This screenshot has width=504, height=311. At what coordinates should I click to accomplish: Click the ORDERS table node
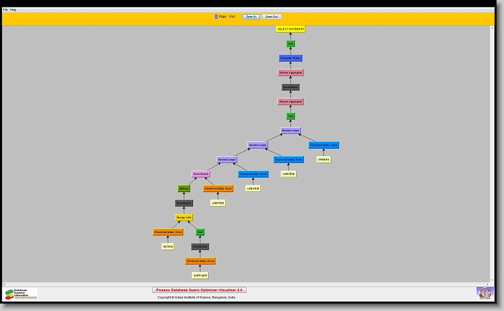[x=323, y=159]
